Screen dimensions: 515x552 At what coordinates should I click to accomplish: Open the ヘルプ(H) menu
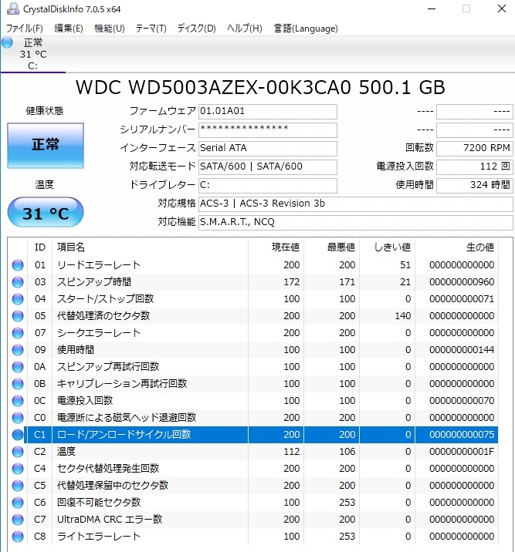[244, 29]
